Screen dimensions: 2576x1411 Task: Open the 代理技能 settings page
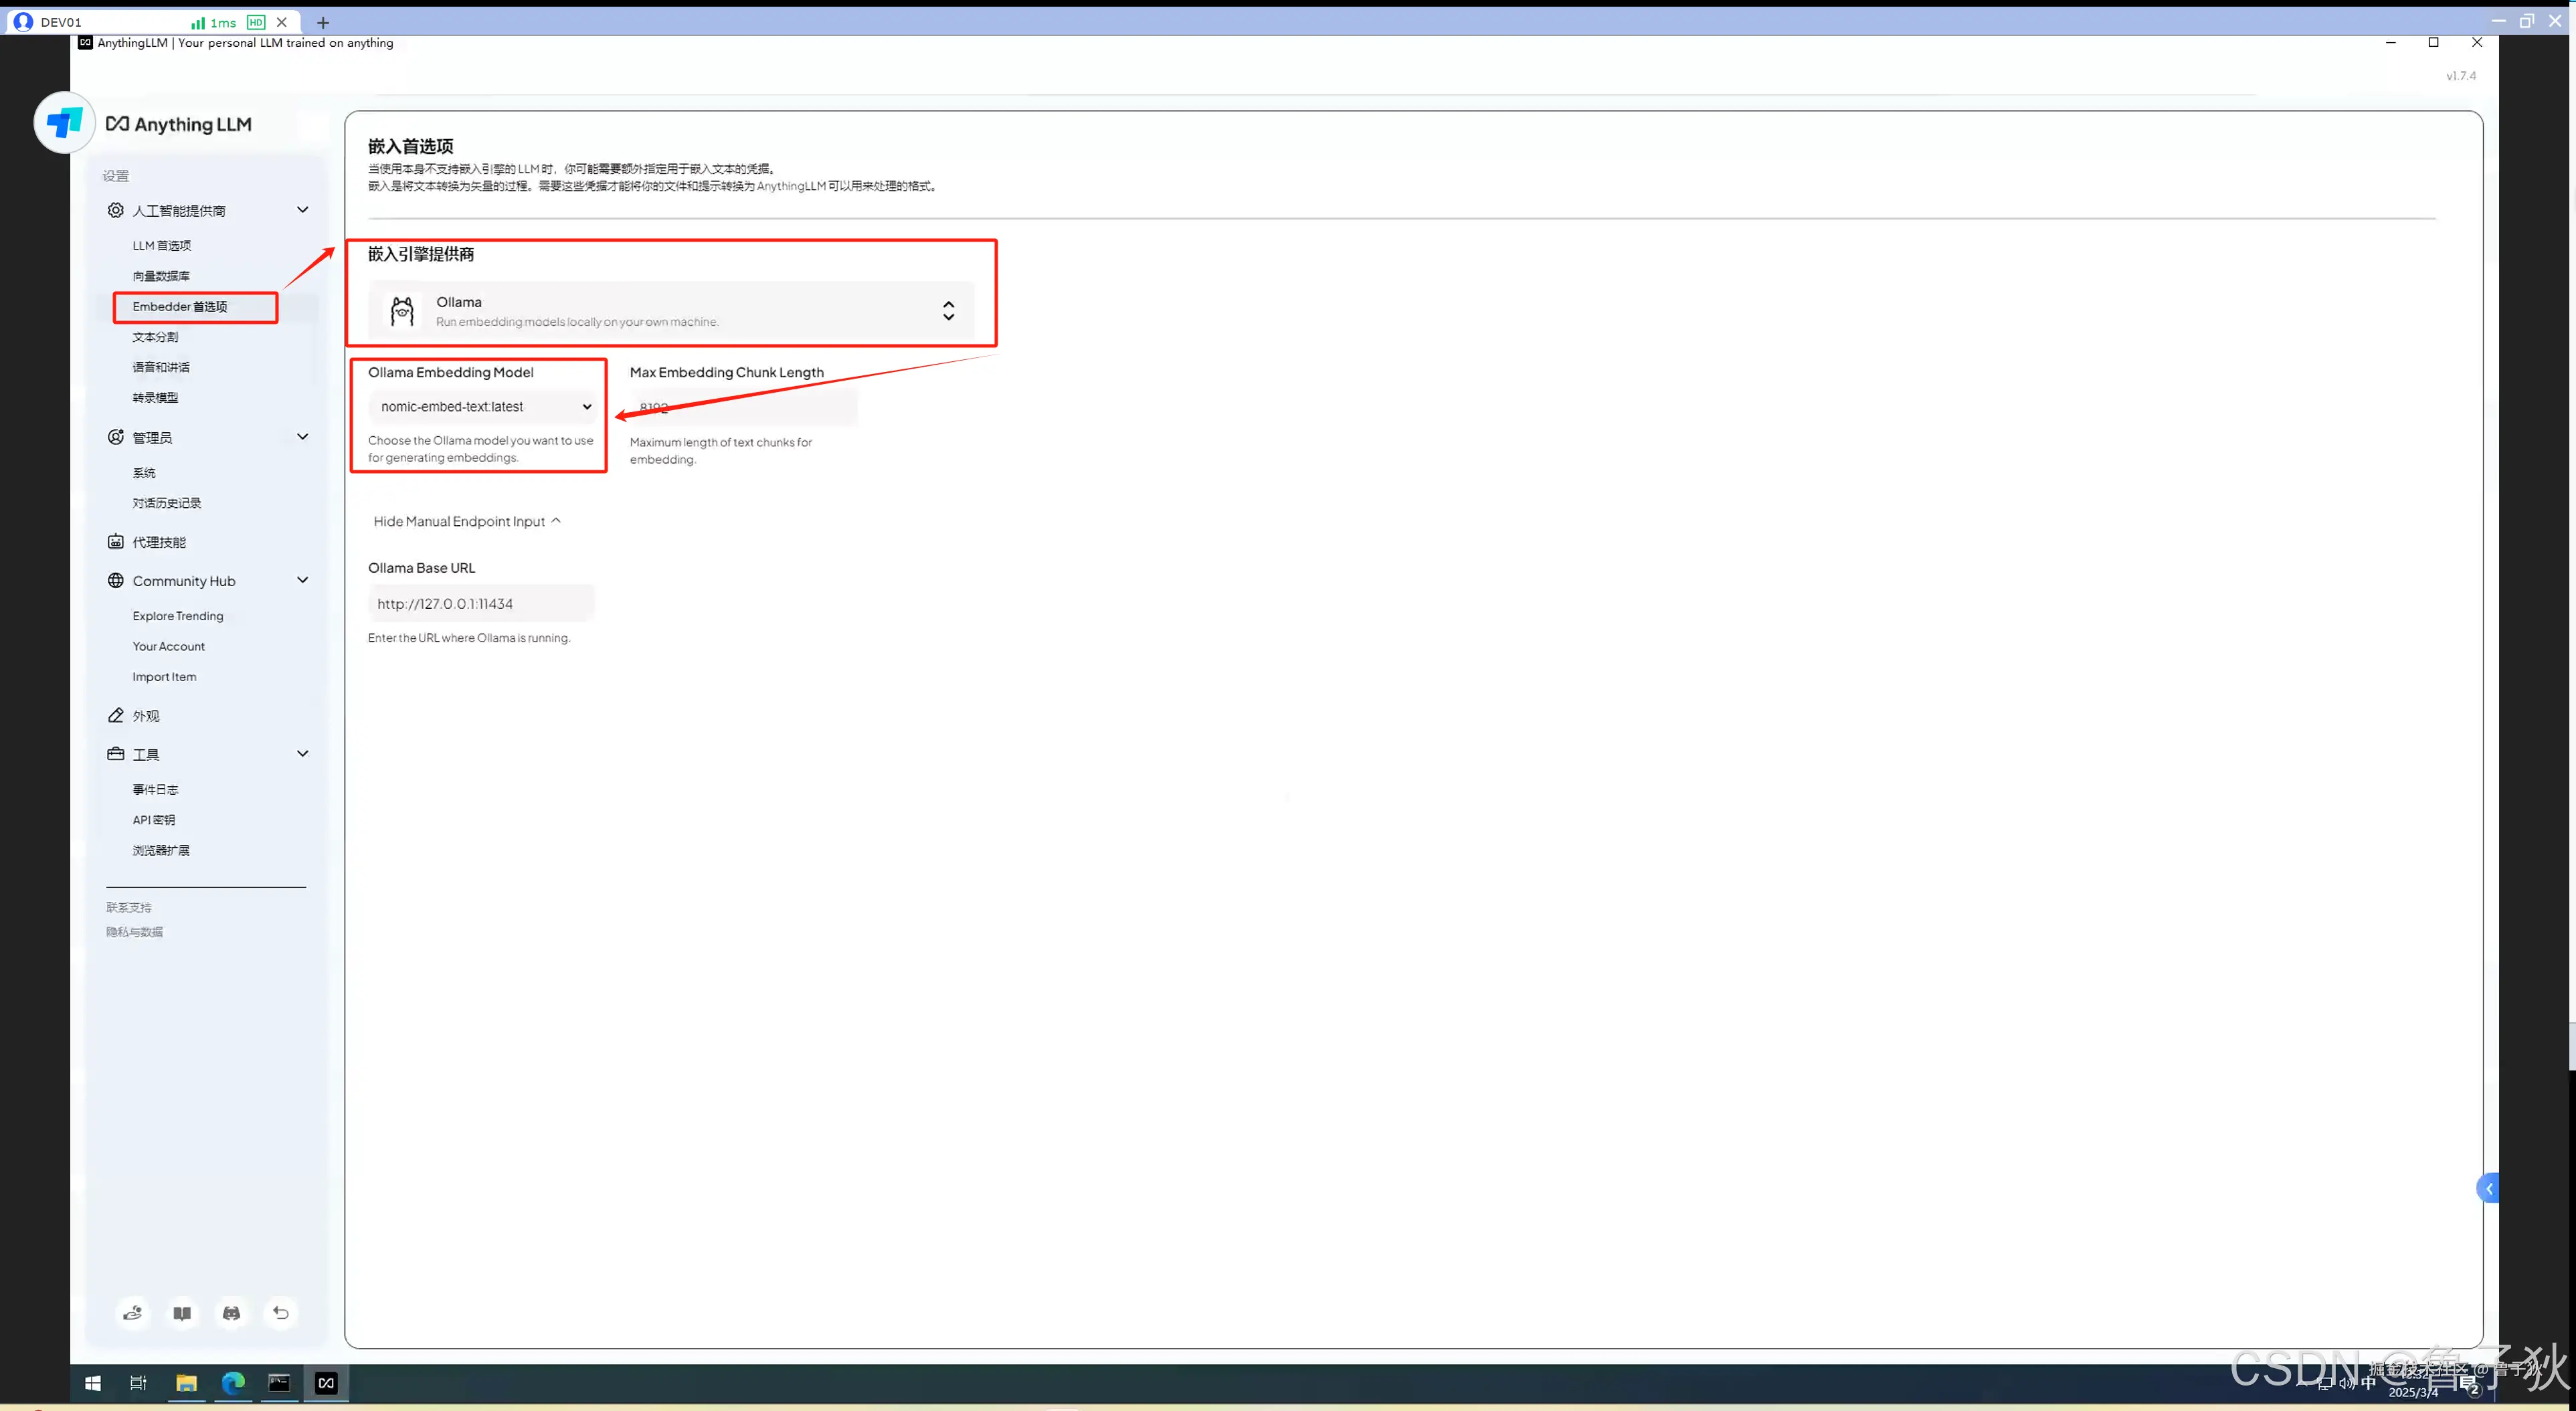click(x=159, y=542)
